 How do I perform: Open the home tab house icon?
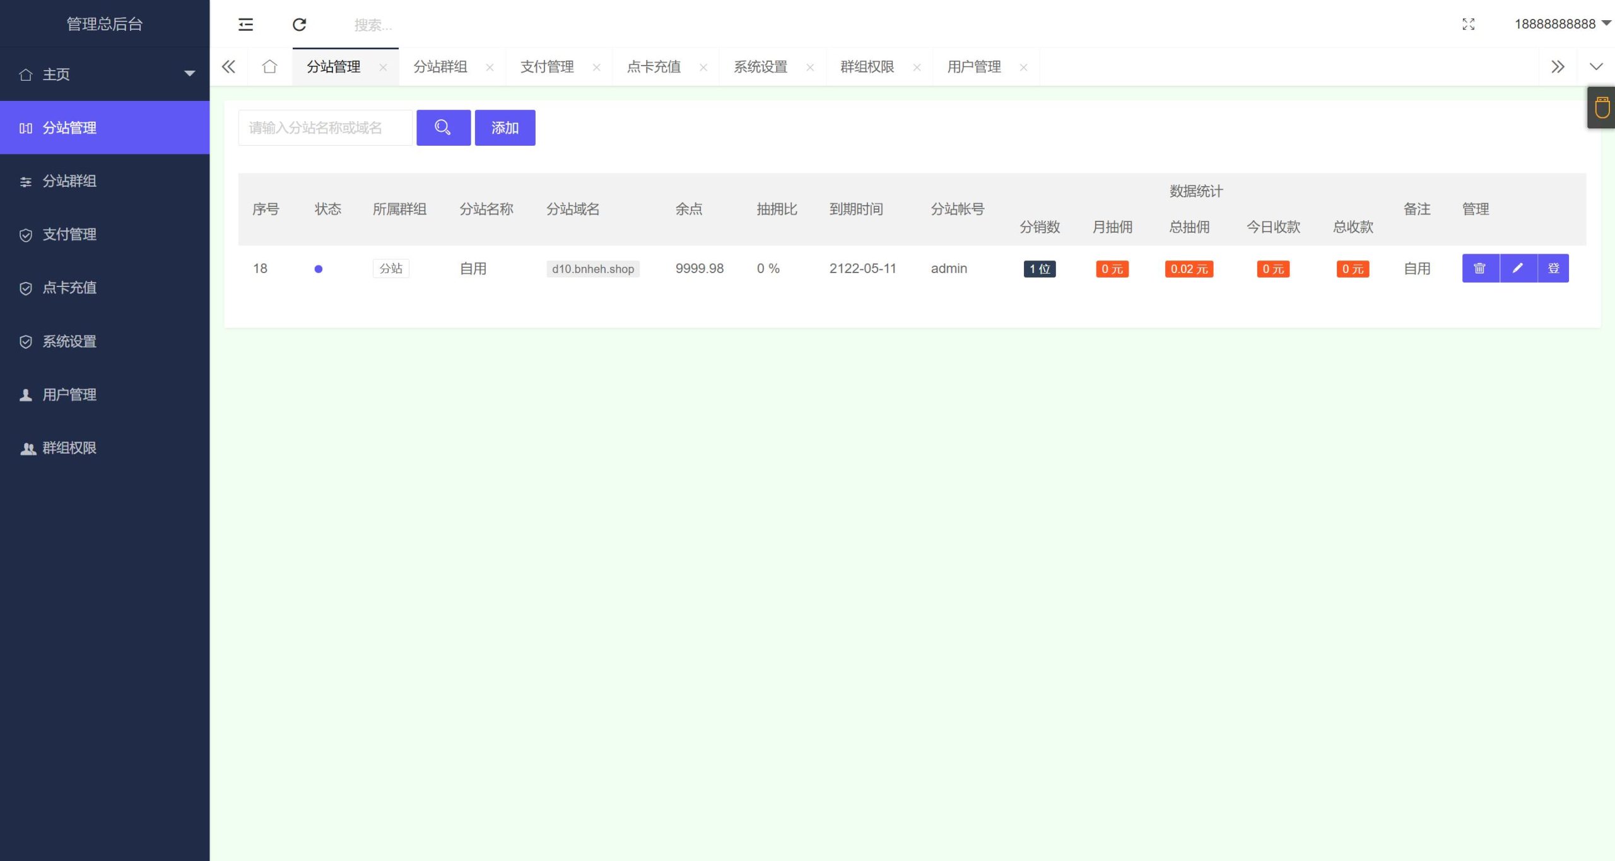click(269, 66)
